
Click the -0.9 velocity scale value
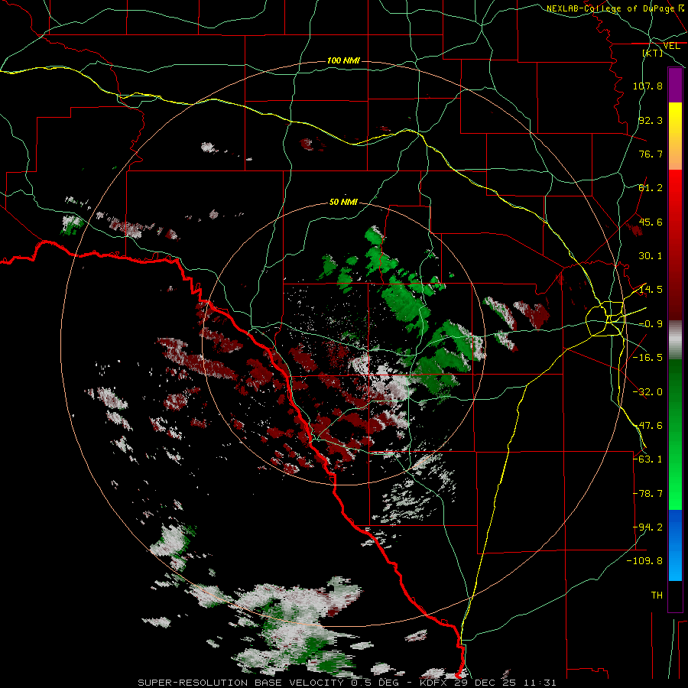point(651,324)
